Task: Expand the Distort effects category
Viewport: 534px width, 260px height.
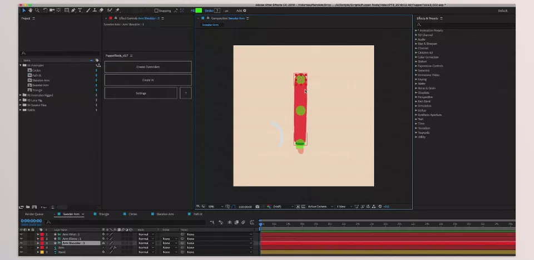Action: pyautogui.click(x=416, y=61)
